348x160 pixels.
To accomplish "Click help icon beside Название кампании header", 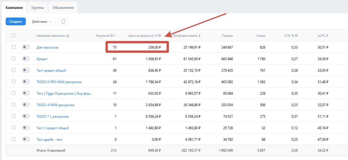I will pos(68,36).
